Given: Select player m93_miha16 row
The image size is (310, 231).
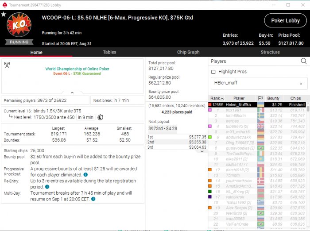Looking at the screenshot, I should tap(257, 132).
